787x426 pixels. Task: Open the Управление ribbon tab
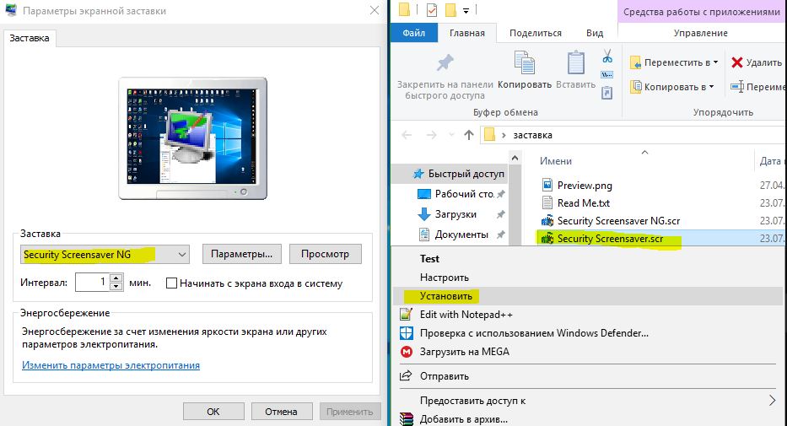(700, 33)
